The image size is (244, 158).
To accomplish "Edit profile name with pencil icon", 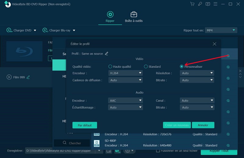I will (x=106, y=54).
